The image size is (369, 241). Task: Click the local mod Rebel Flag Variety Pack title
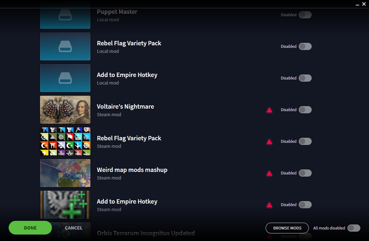[x=129, y=44]
